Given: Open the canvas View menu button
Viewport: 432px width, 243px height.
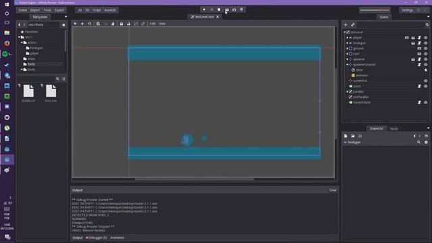Looking at the screenshot, I should pyautogui.click(x=162, y=24).
